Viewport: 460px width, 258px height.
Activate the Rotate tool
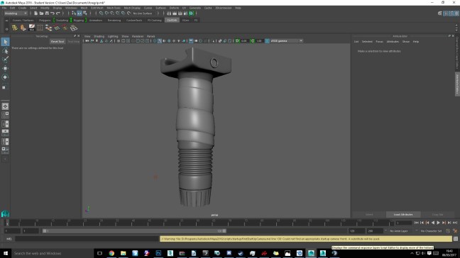point(5,77)
